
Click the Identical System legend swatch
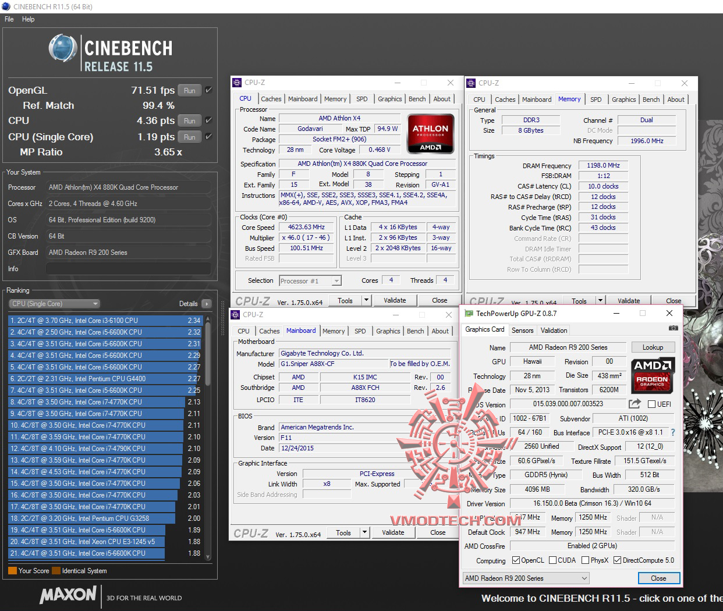coord(56,571)
